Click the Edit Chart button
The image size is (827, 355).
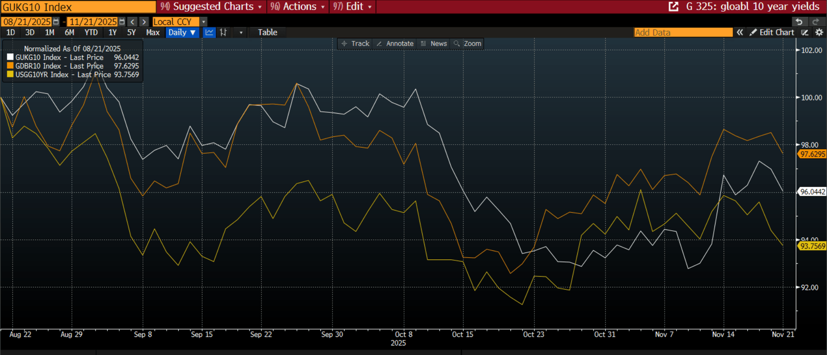point(772,32)
